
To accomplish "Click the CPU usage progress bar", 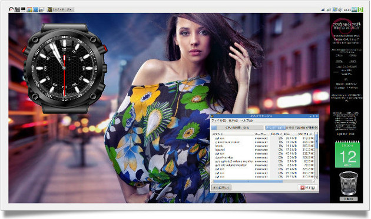I will (x=237, y=127).
